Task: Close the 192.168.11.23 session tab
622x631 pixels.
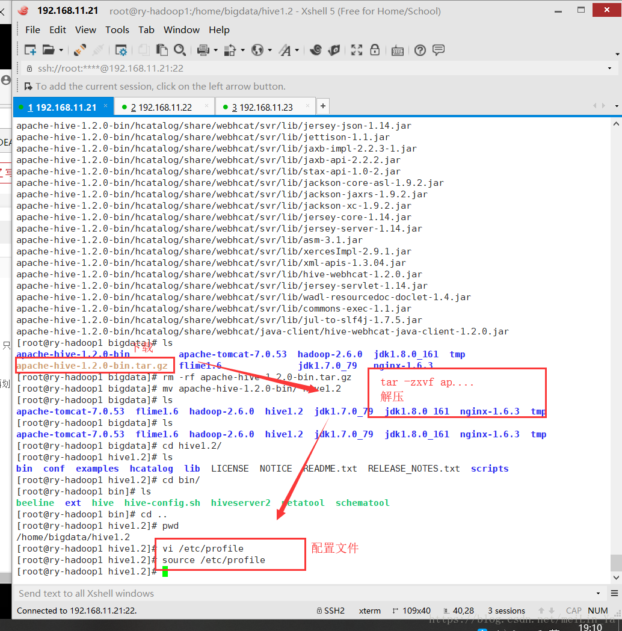Action: tap(307, 105)
